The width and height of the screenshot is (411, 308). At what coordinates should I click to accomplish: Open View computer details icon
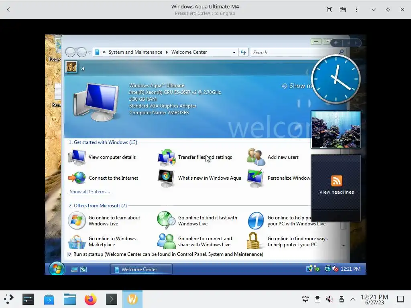[x=77, y=157]
